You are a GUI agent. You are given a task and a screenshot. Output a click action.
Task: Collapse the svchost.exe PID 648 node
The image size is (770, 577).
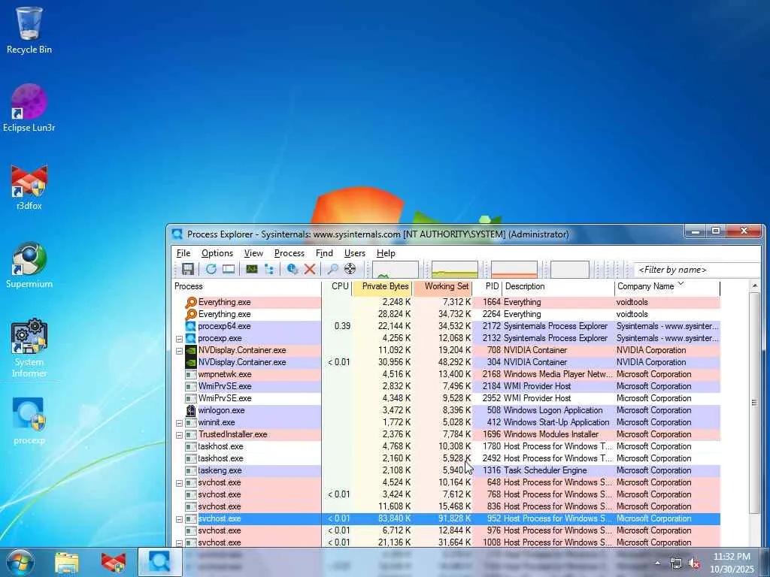click(179, 483)
